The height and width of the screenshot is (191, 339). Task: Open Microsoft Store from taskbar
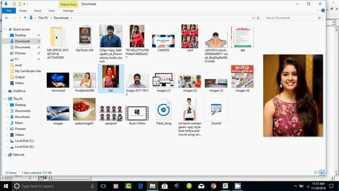pyautogui.click(x=165, y=186)
